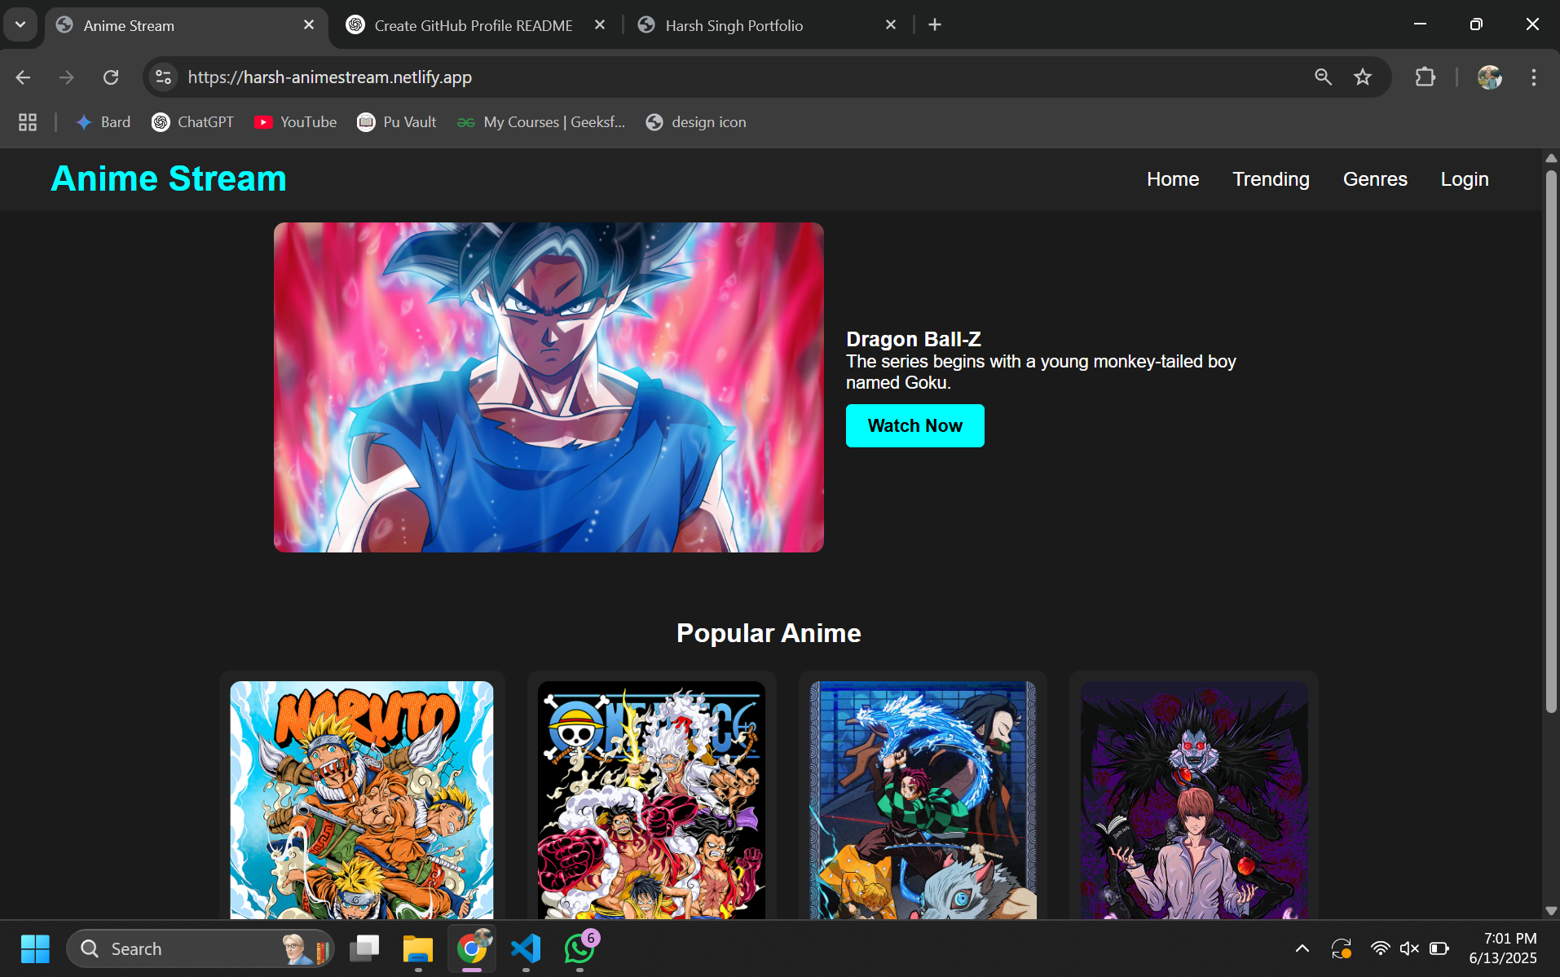1560x977 pixels.
Task: Click the page vertical scrollbar thumb
Action: (1551, 440)
